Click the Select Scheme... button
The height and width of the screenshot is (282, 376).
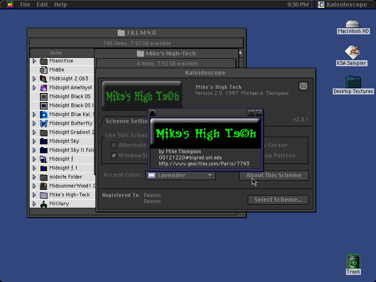278,200
